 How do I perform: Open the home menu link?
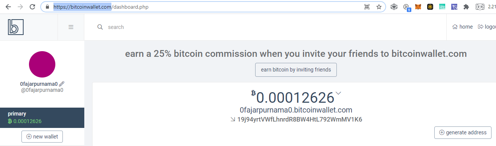[x=463, y=27]
